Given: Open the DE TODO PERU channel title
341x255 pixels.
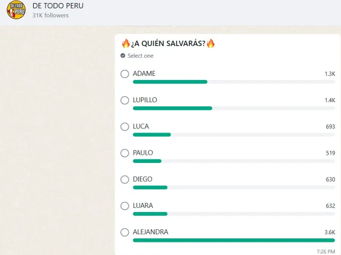Looking at the screenshot, I should [x=58, y=6].
